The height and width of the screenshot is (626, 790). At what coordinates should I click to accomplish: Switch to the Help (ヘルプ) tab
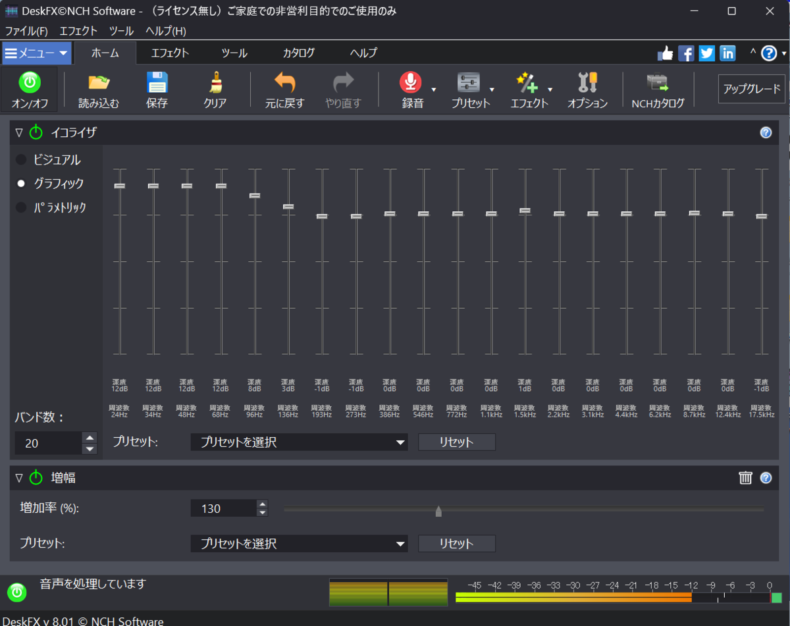pyautogui.click(x=363, y=53)
